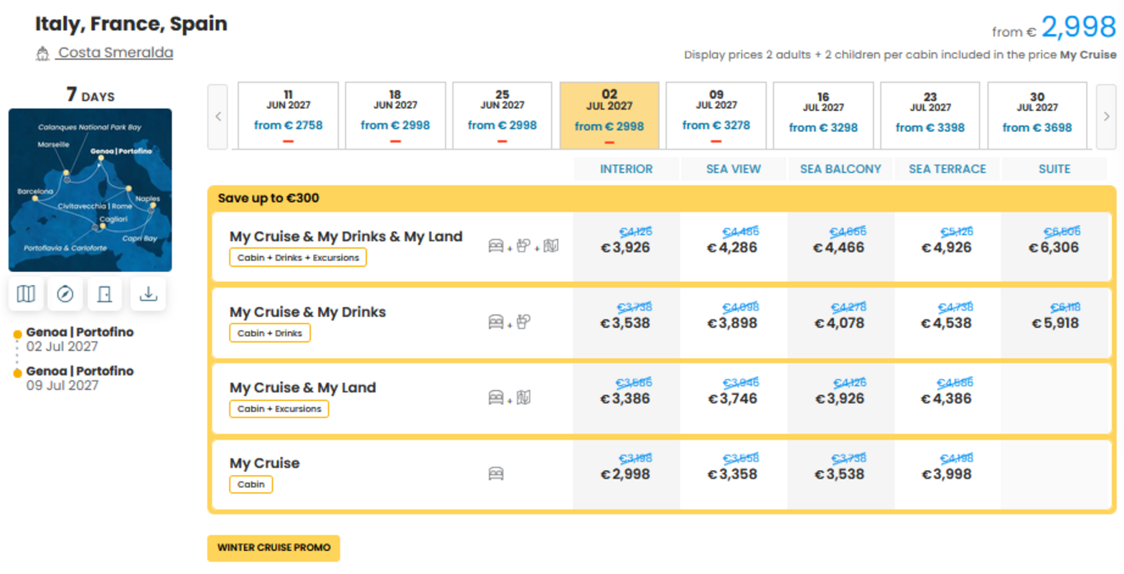This screenshot has width=1124, height=574.
Task: Choose Suite all-inclusive price €6,306
Action: 1054,248
